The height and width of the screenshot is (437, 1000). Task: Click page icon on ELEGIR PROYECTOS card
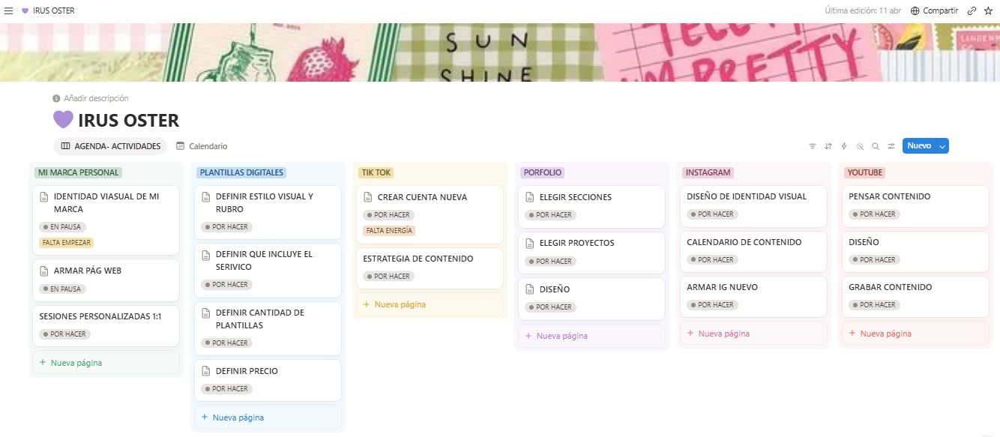point(529,243)
